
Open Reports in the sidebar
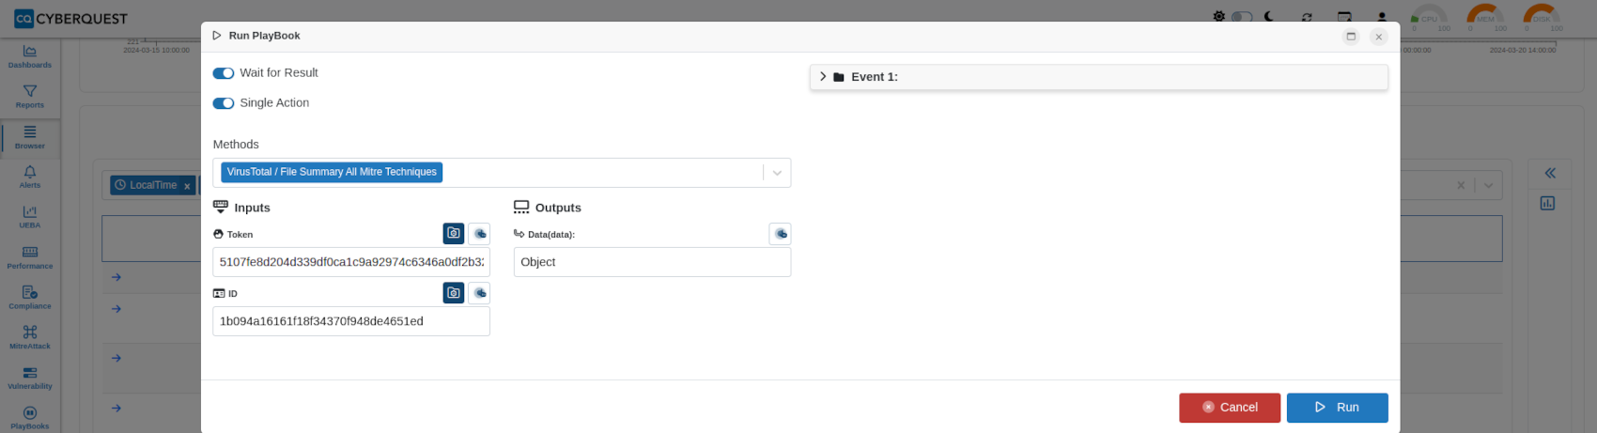click(30, 96)
